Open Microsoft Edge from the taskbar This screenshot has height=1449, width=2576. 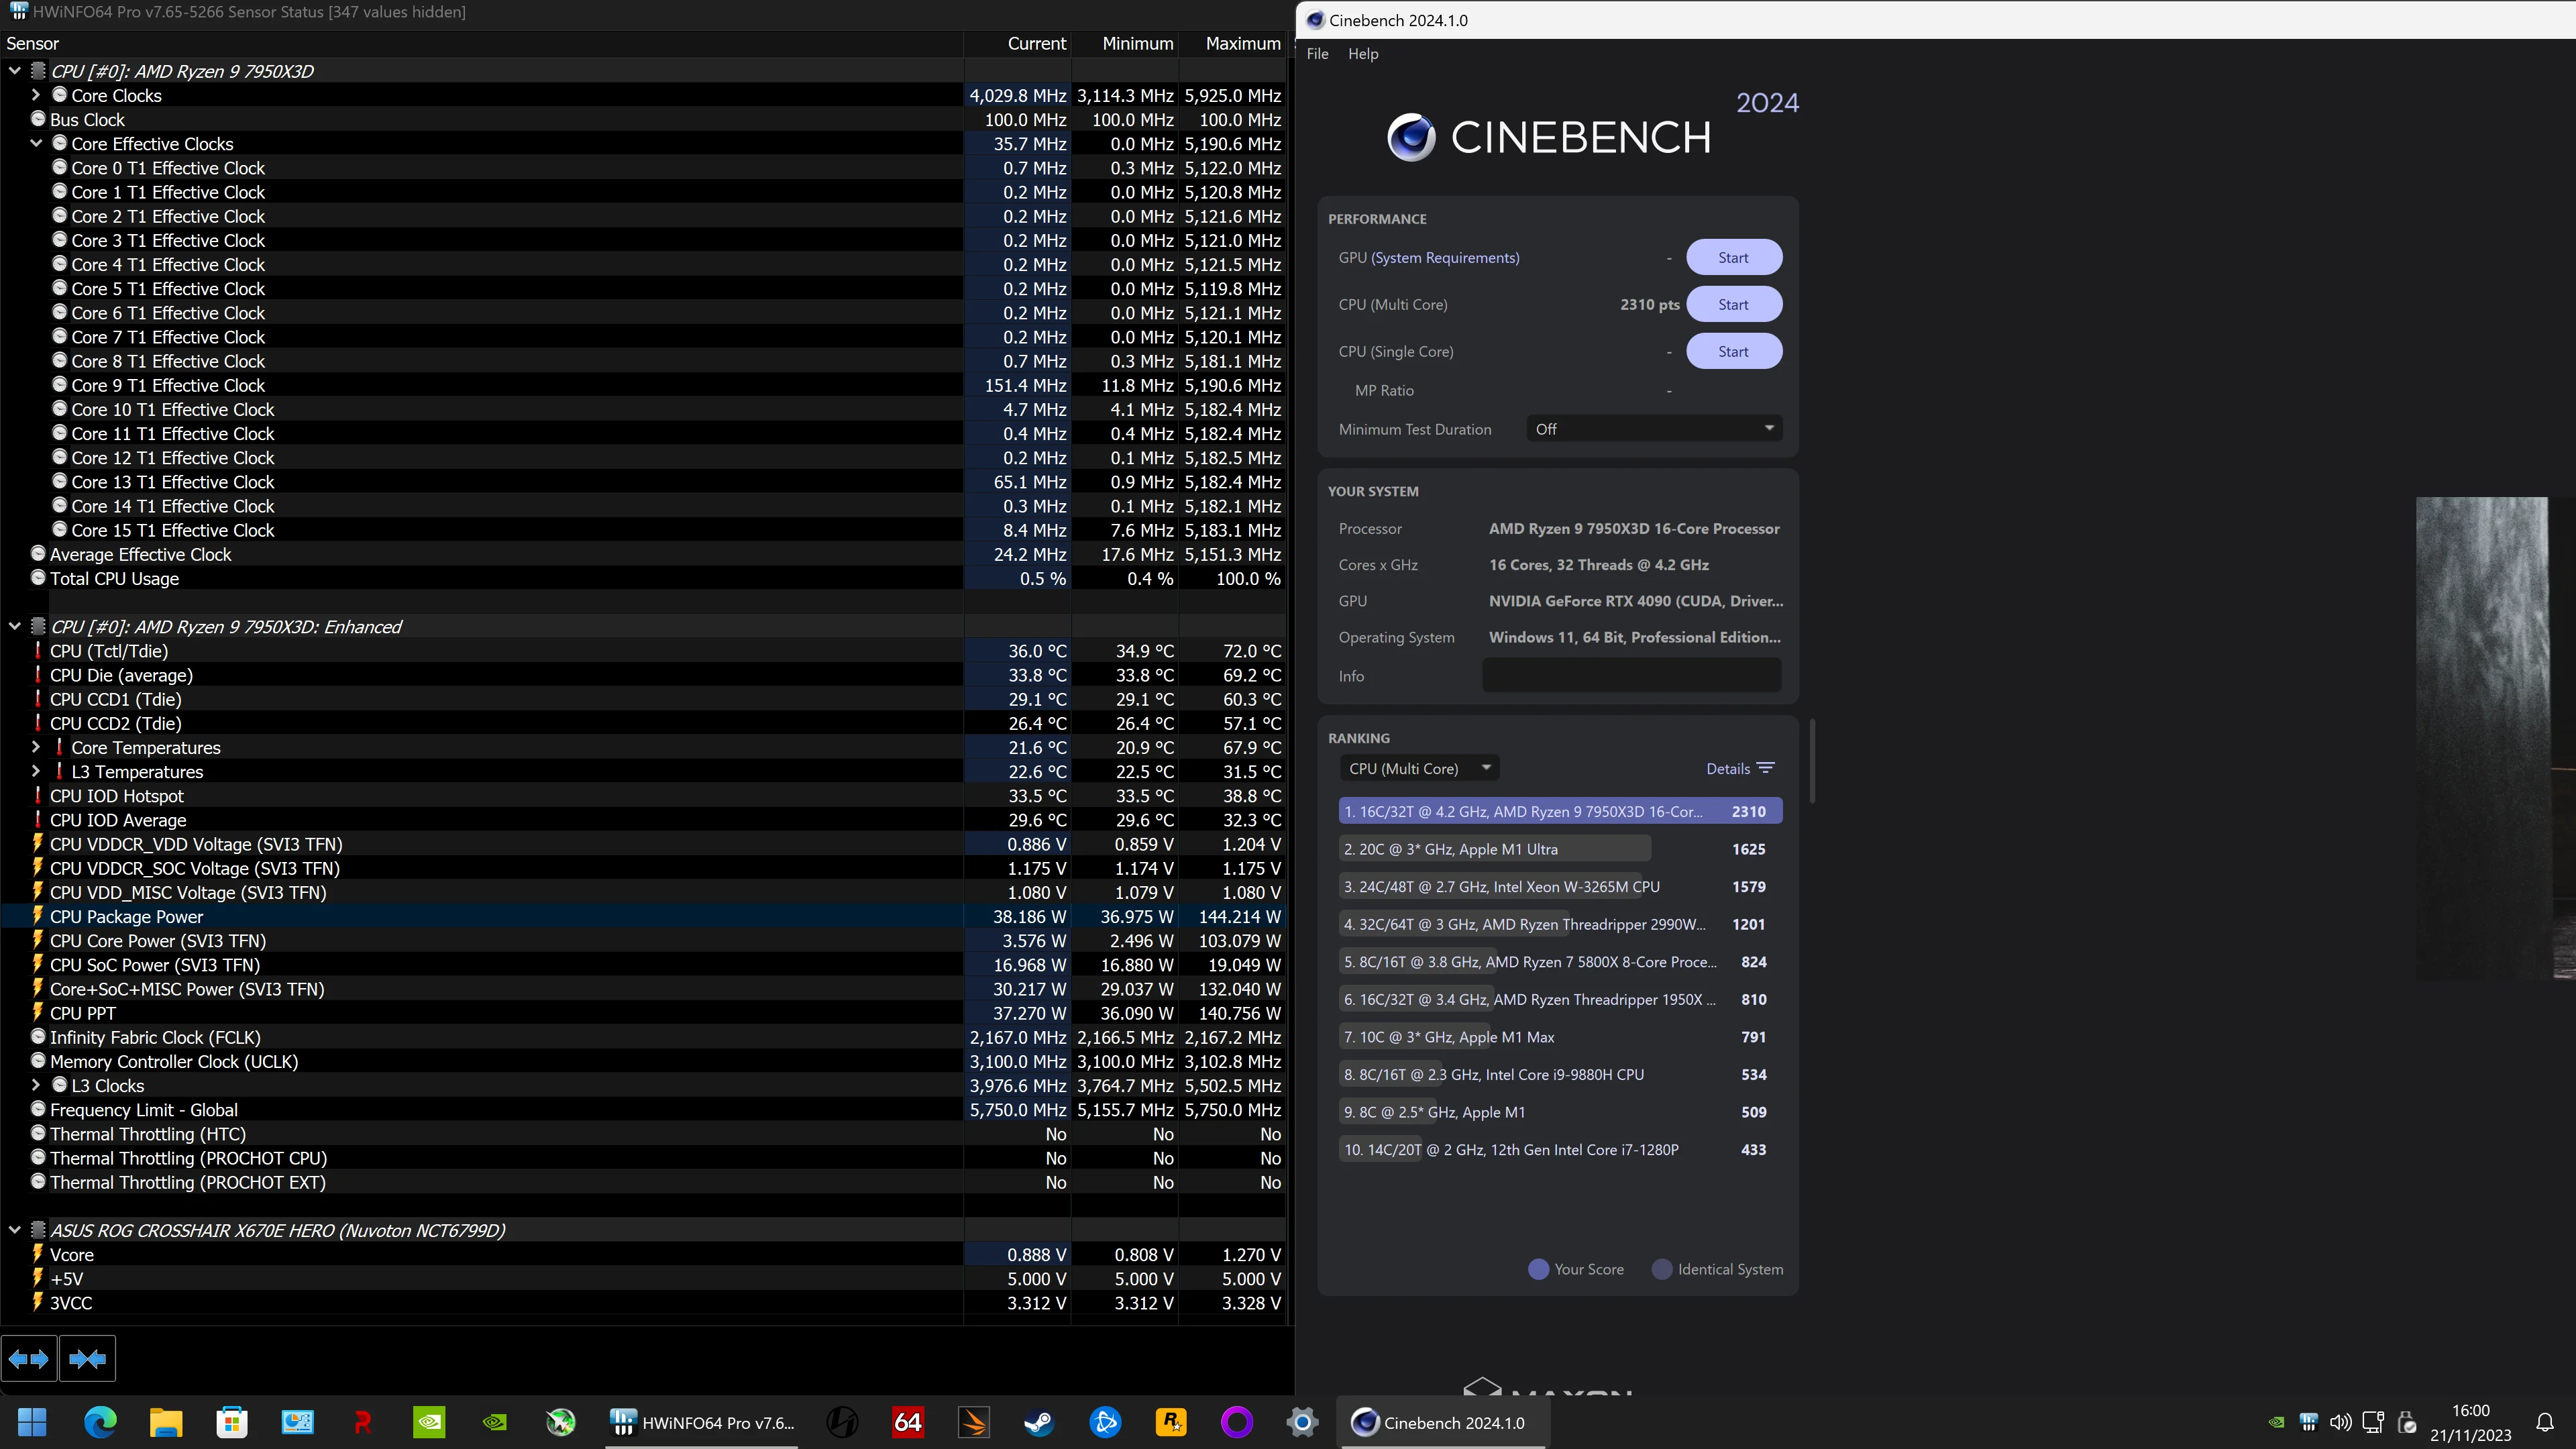[100, 1422]
